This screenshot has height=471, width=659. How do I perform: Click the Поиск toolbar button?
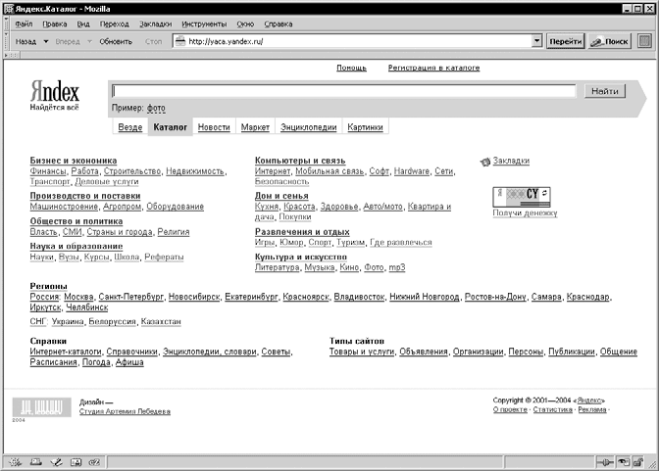click(609, 41)
